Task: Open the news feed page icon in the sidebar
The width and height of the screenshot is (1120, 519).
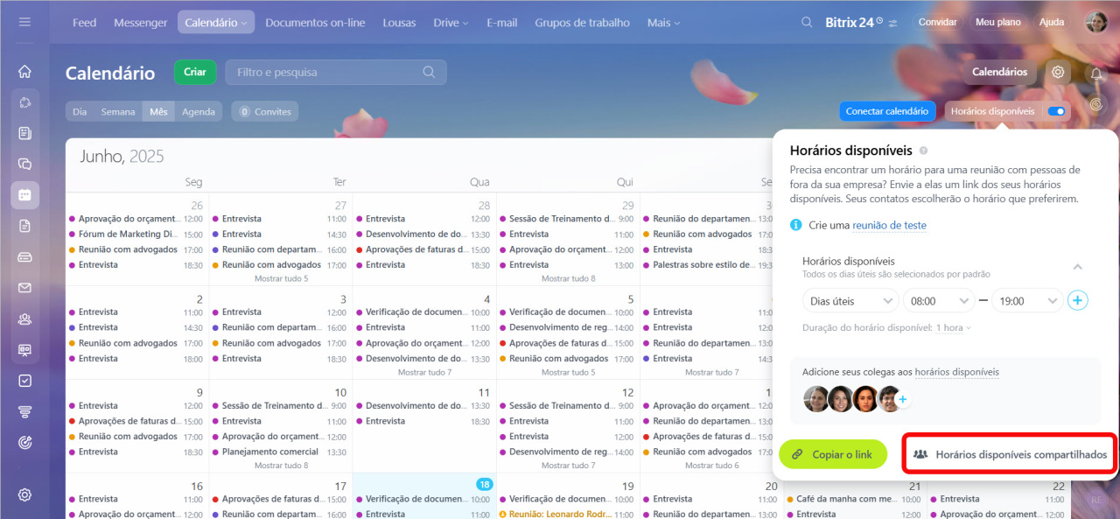Action: [x=24, y=133]
